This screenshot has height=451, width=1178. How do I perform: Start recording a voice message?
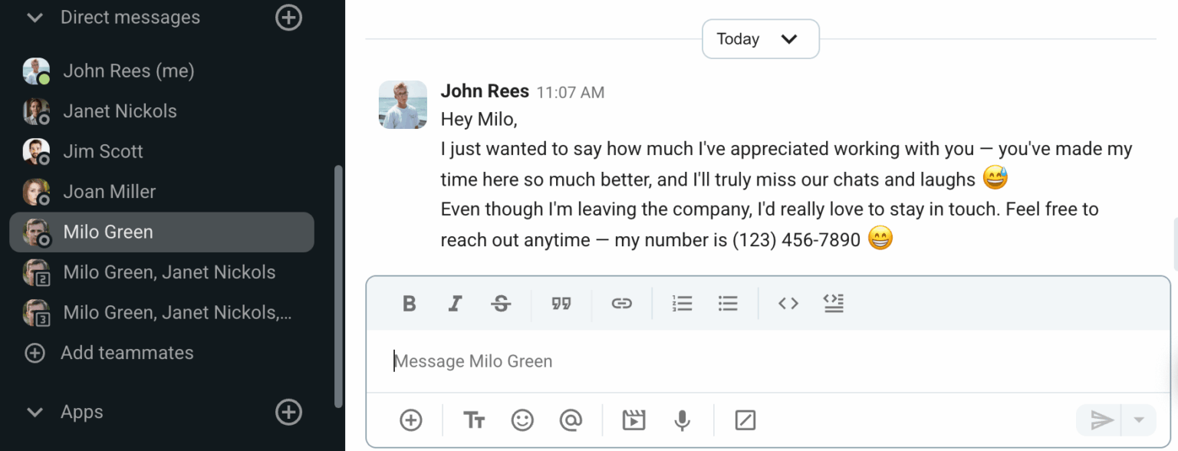point(682,420)
